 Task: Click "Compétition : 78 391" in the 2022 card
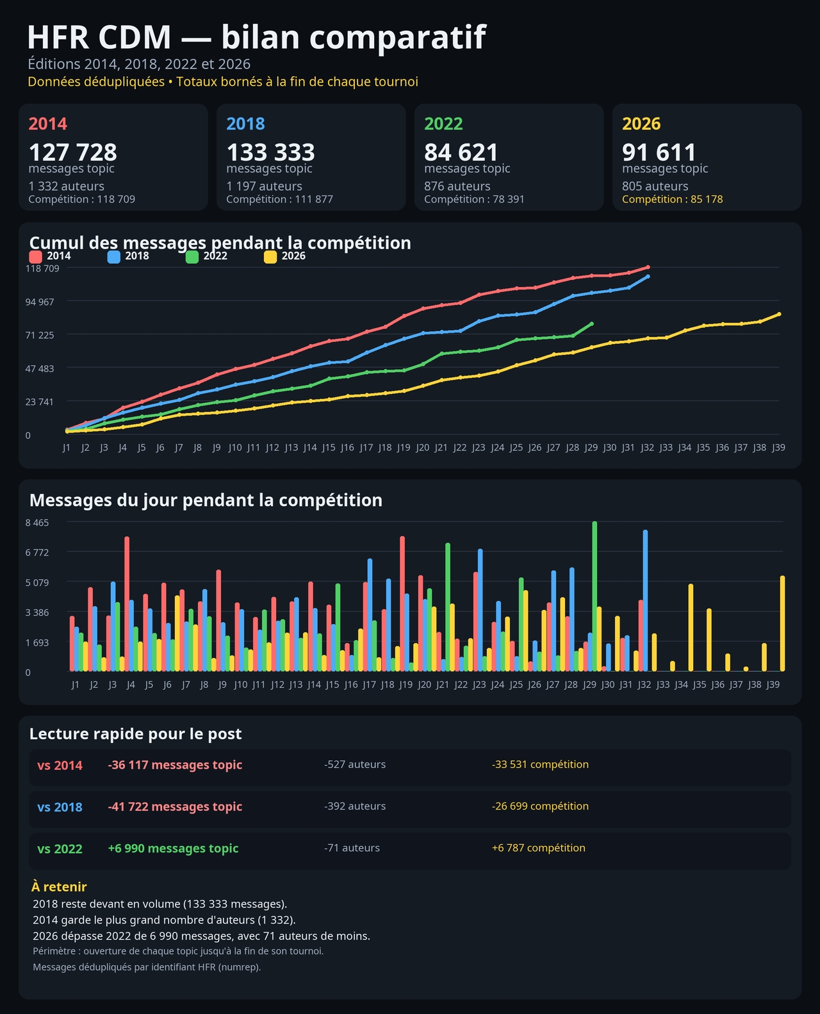[474, 199]
